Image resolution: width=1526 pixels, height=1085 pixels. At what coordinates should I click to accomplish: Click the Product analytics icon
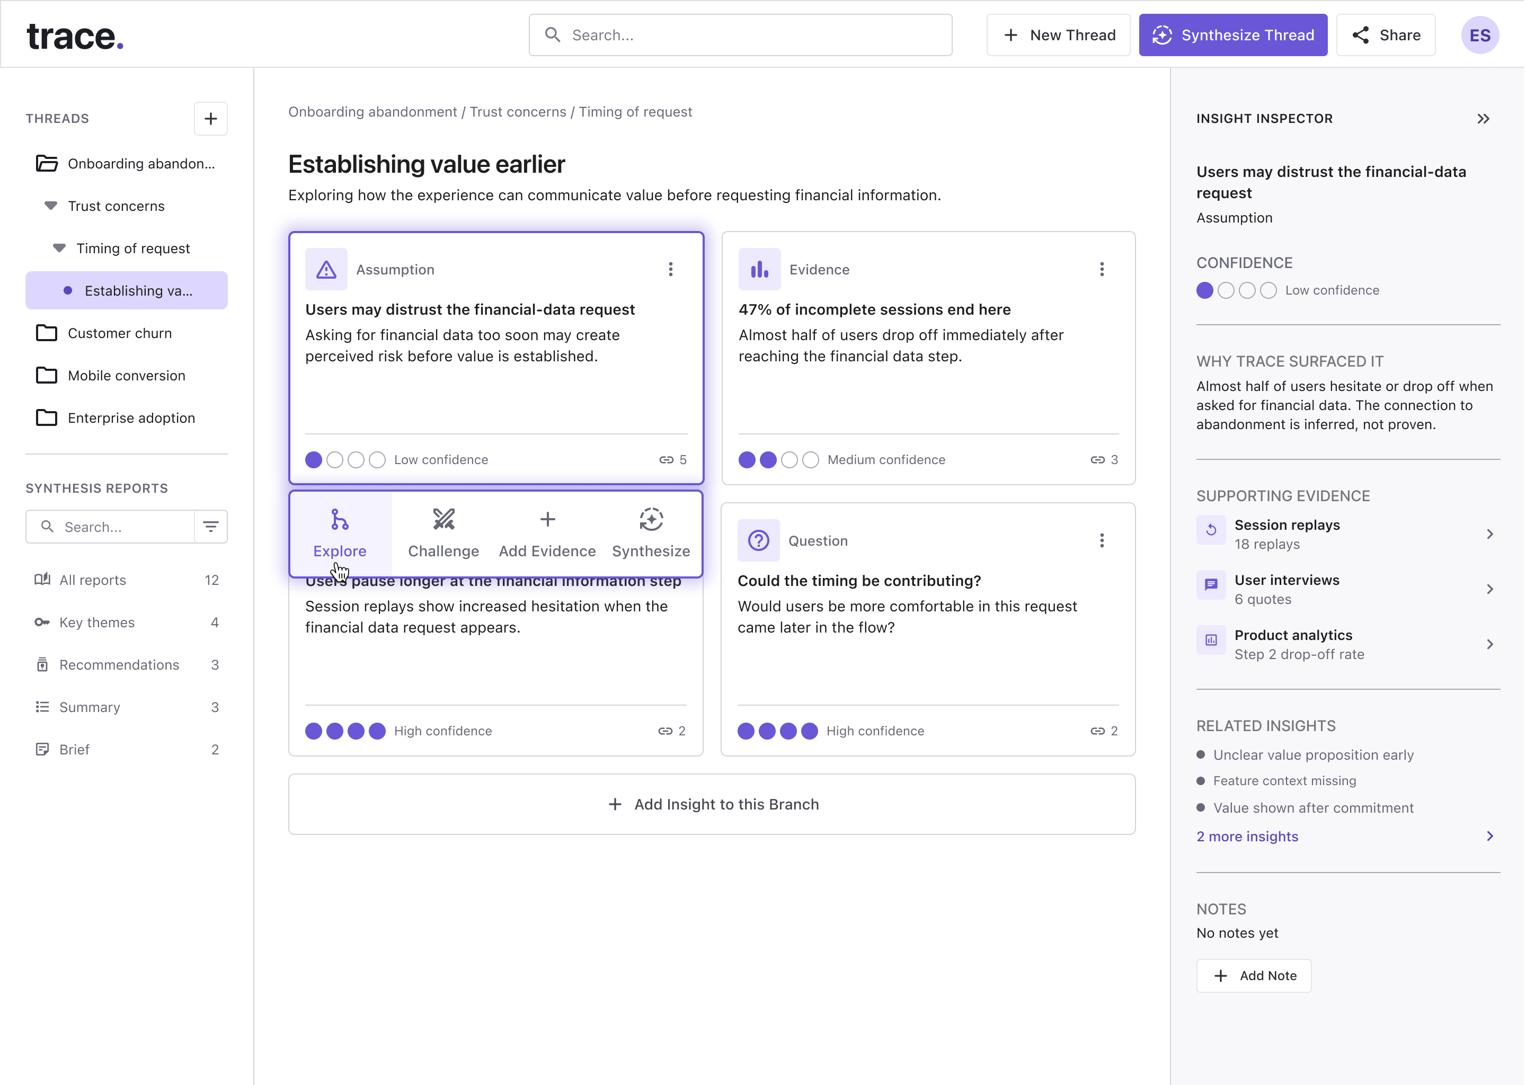click(x=1211, y=640)
